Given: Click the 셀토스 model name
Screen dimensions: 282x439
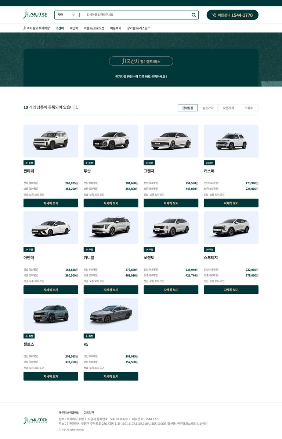Looking at the screenshot, I should pos(29,344).
